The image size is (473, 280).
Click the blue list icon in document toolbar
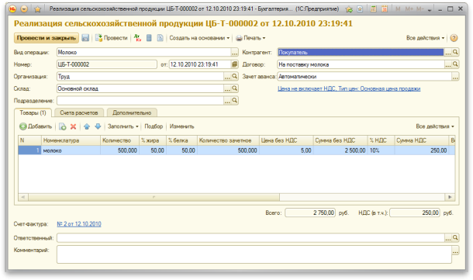click(149, 38)
